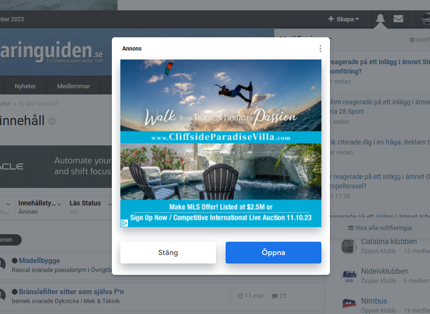
Task: Click the Öppna button
Action: (x=273, y=253)
